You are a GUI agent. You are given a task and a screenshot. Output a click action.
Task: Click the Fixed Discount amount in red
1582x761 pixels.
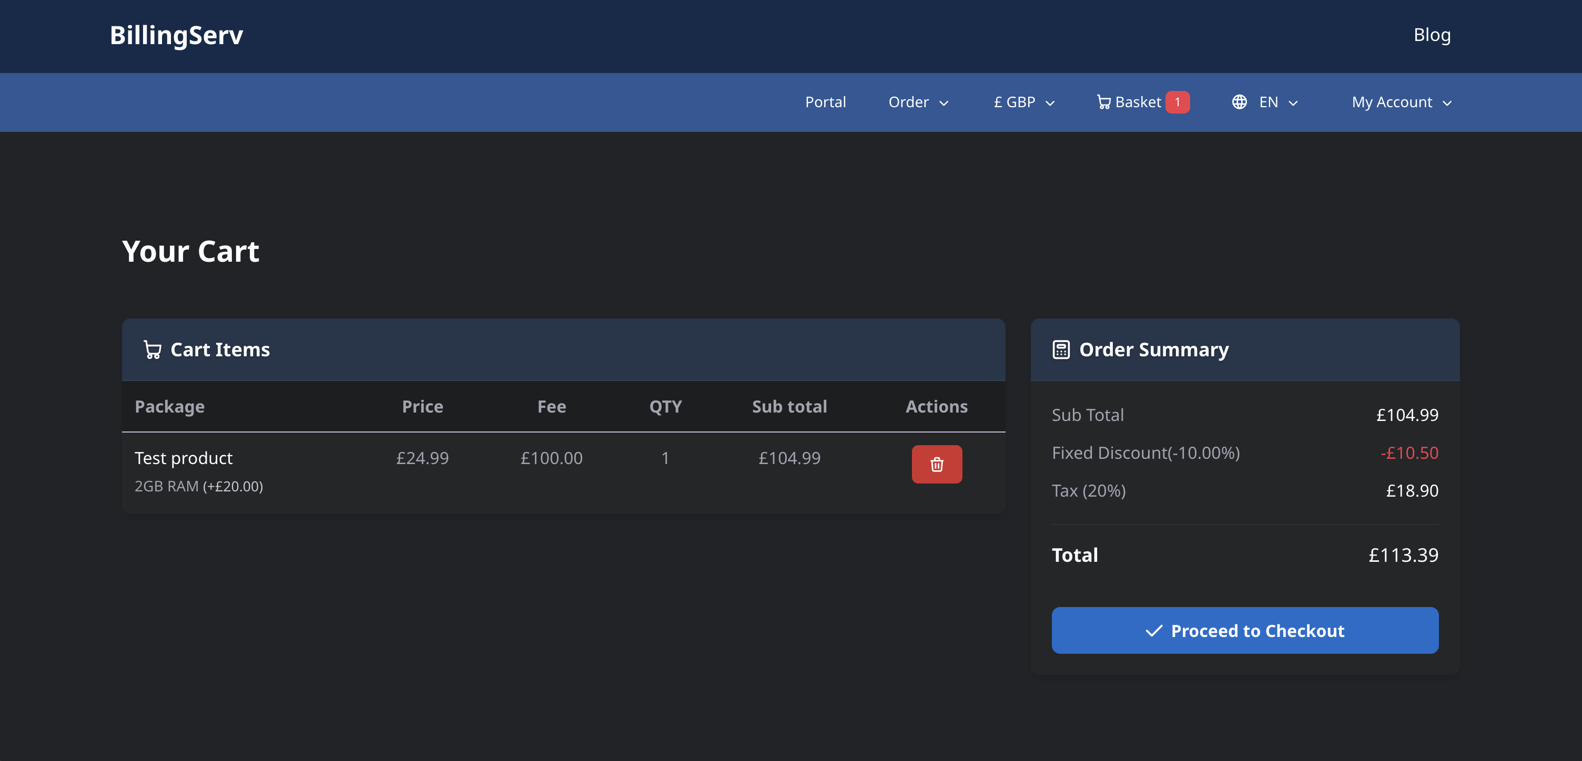coord(1409,453)
